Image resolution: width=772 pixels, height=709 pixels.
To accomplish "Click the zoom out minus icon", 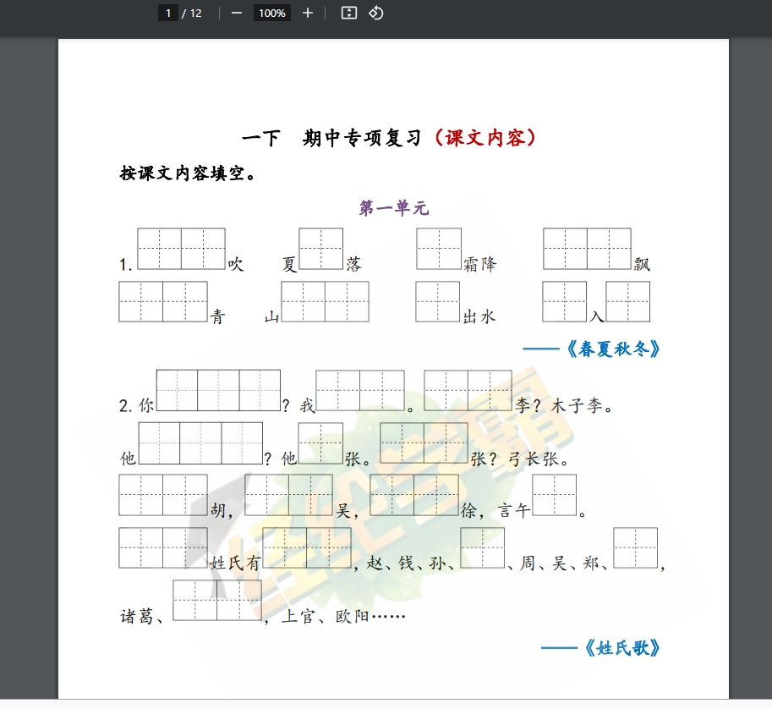I will tap(237, 14).
